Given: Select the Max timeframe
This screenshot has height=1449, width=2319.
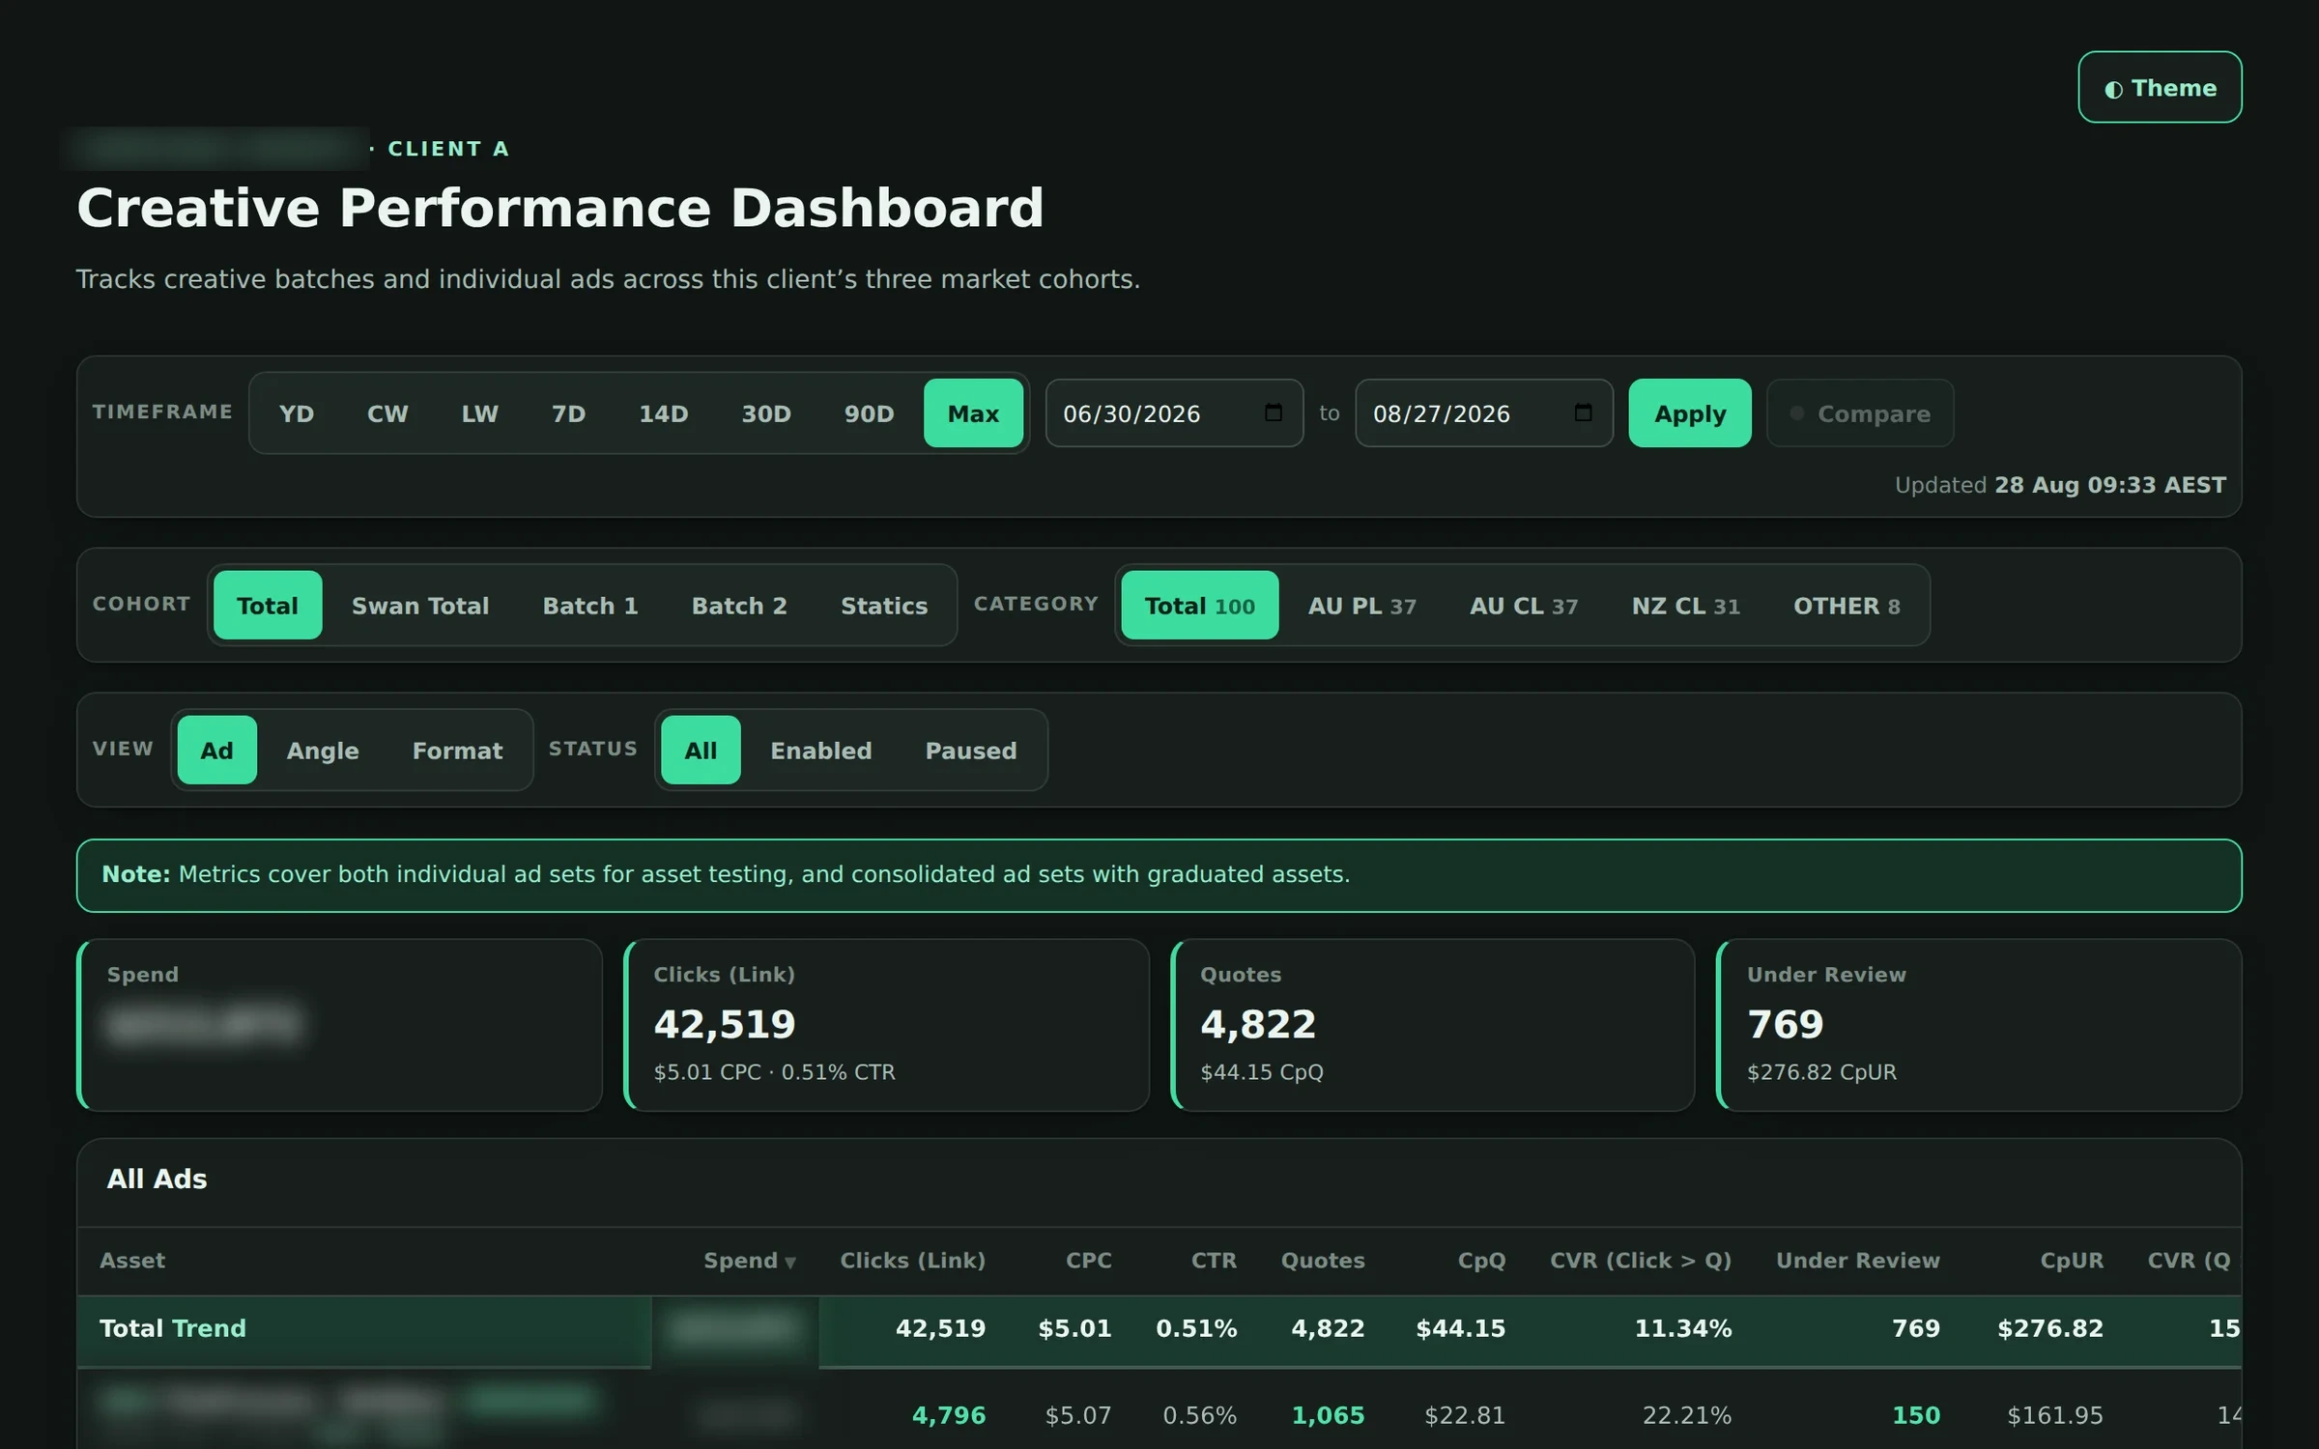Looking at the screenshot, I should click(973, 413).
